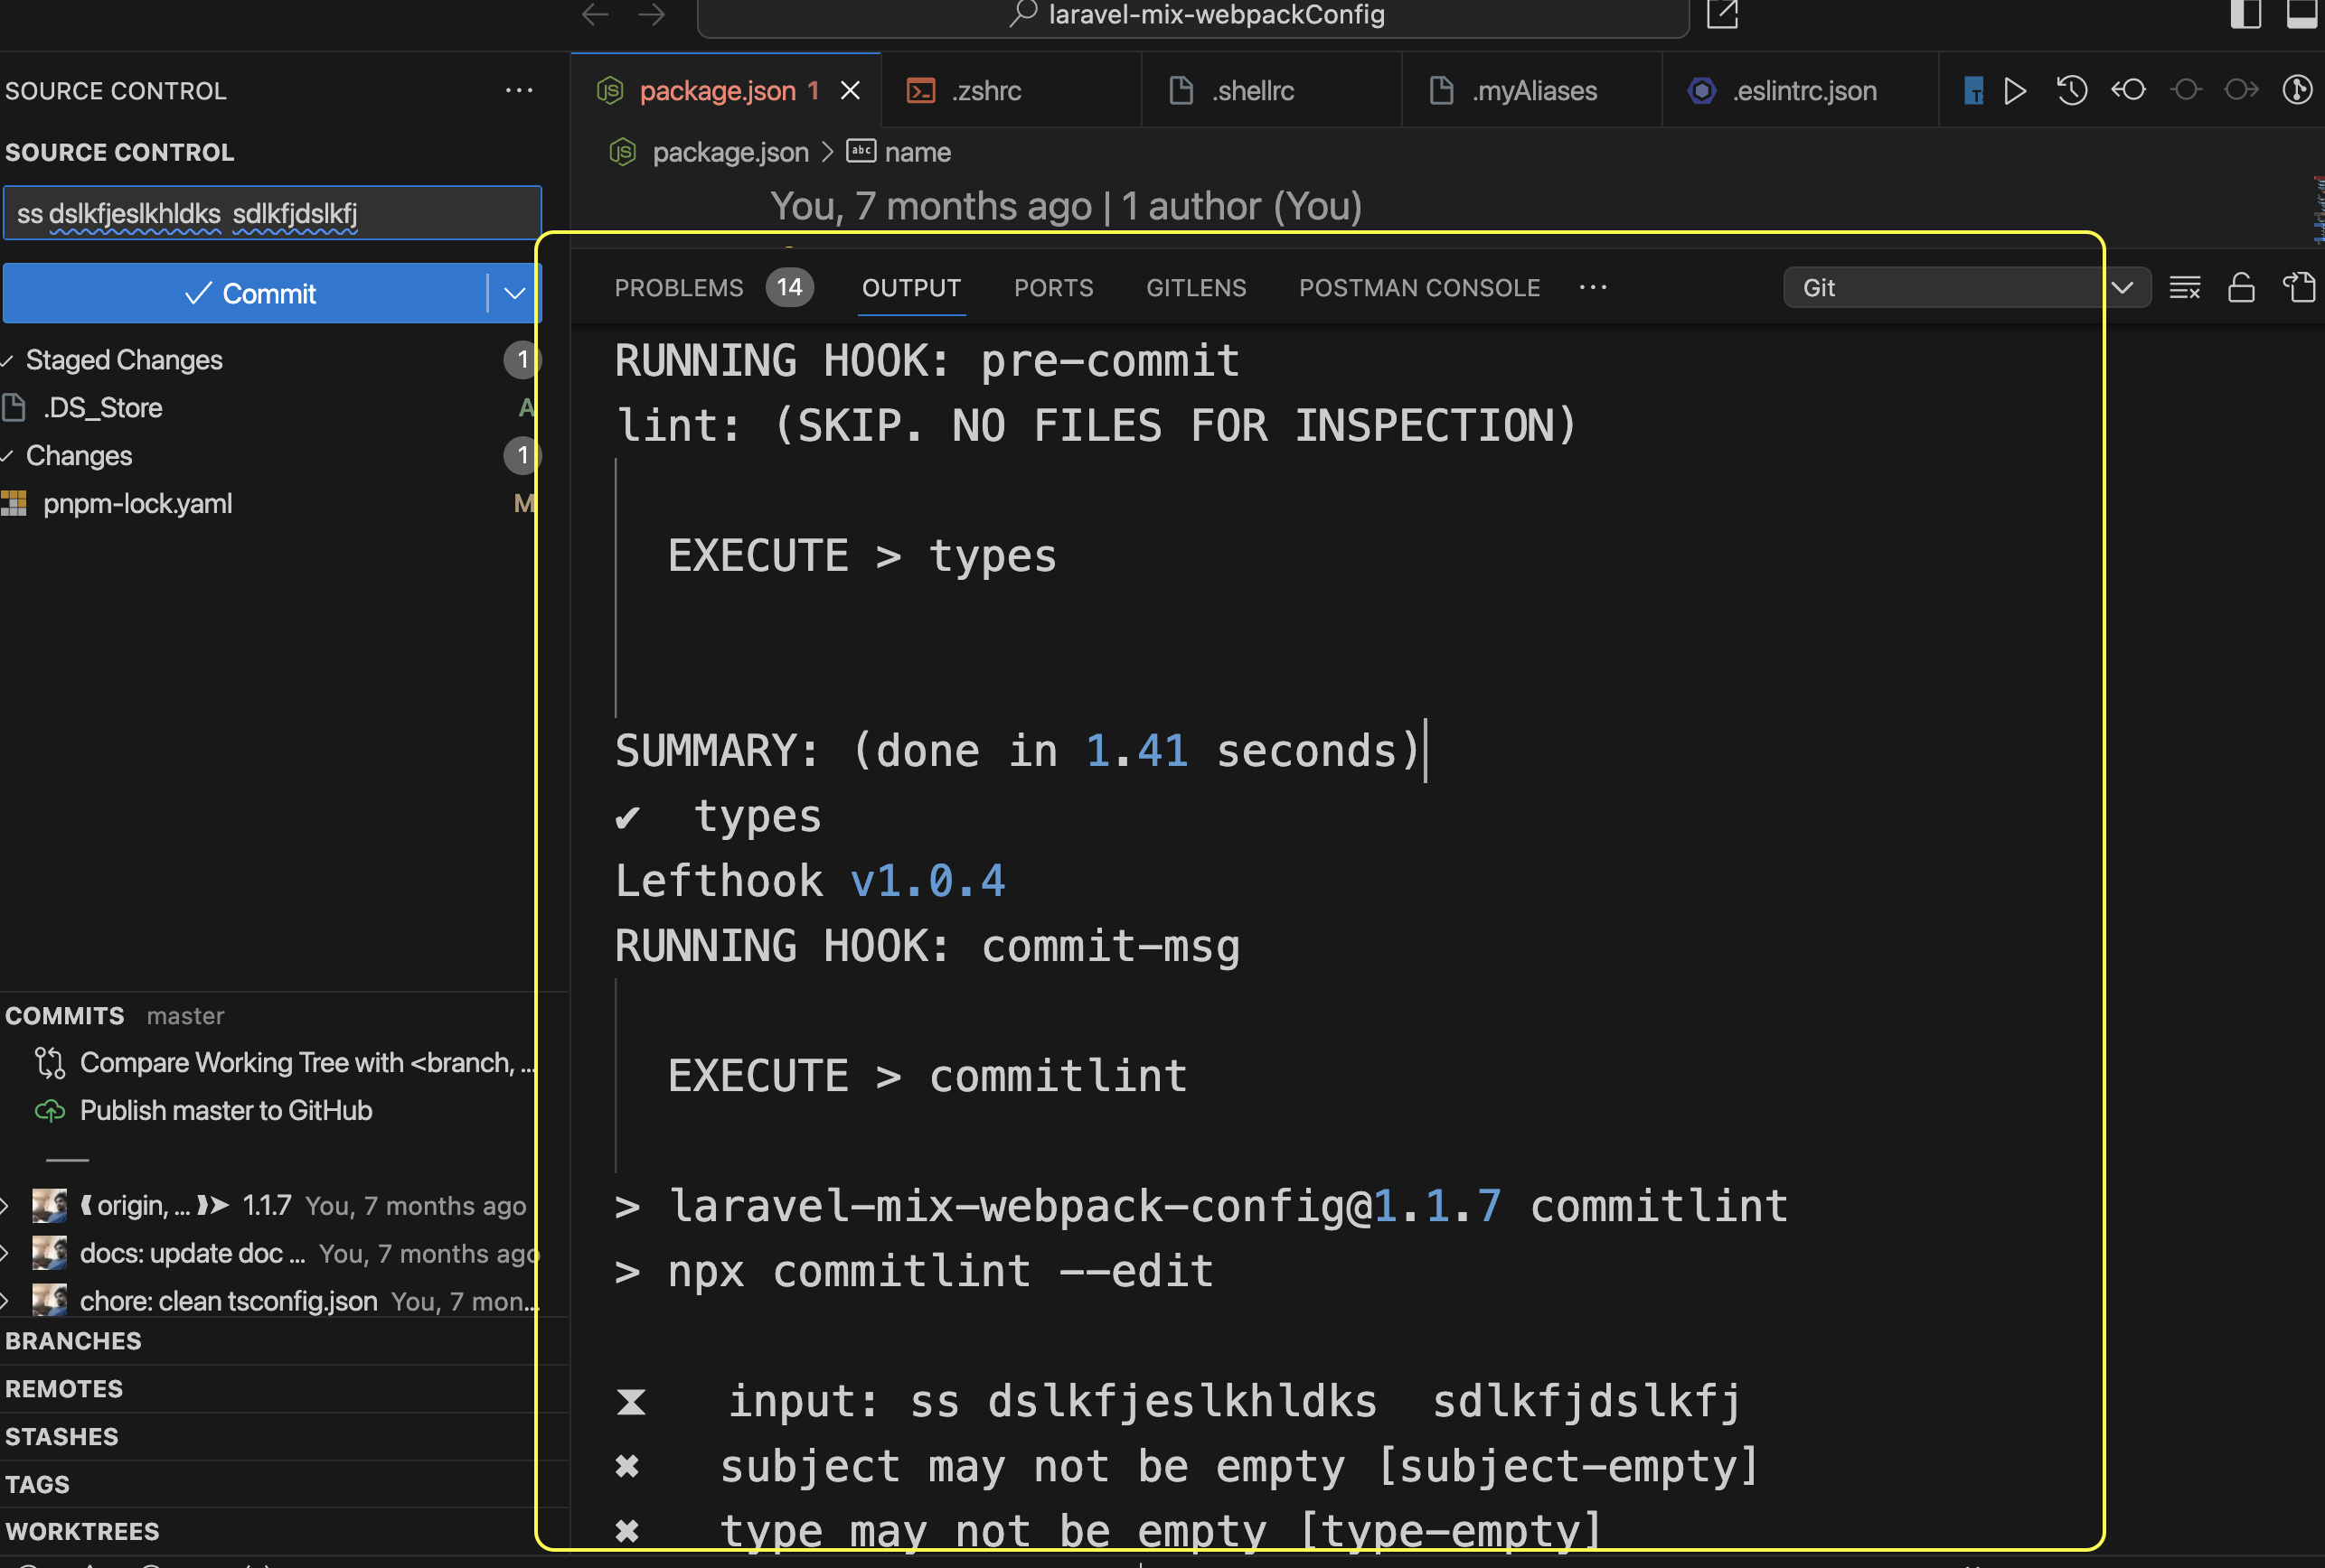Collapse the Staged Changes group

[124, 359]
